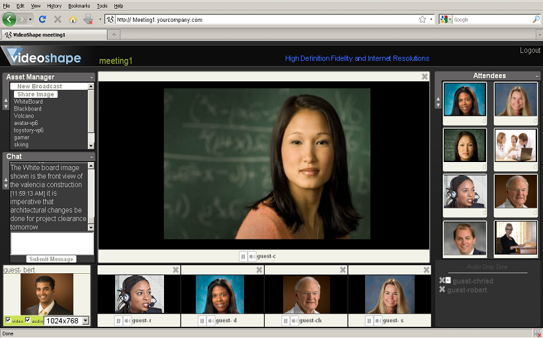543x338 pixels.
Task: Click the Submit Message button
Action: [x=52, y=259]
